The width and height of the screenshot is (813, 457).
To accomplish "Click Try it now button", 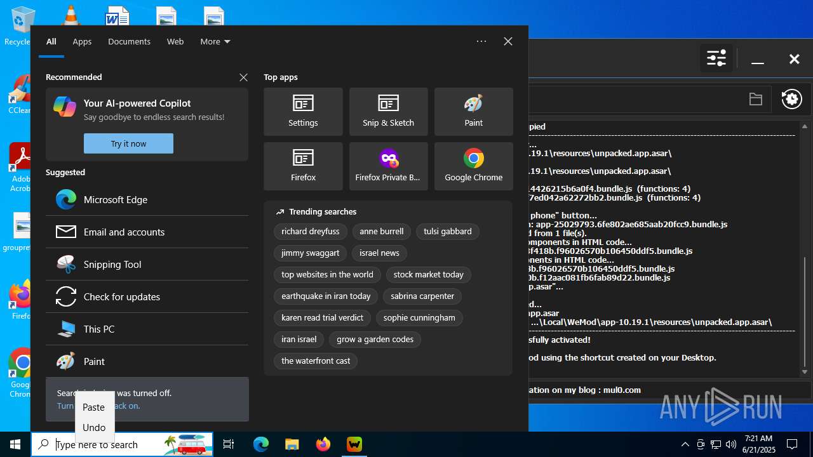I will coord(128,143).
